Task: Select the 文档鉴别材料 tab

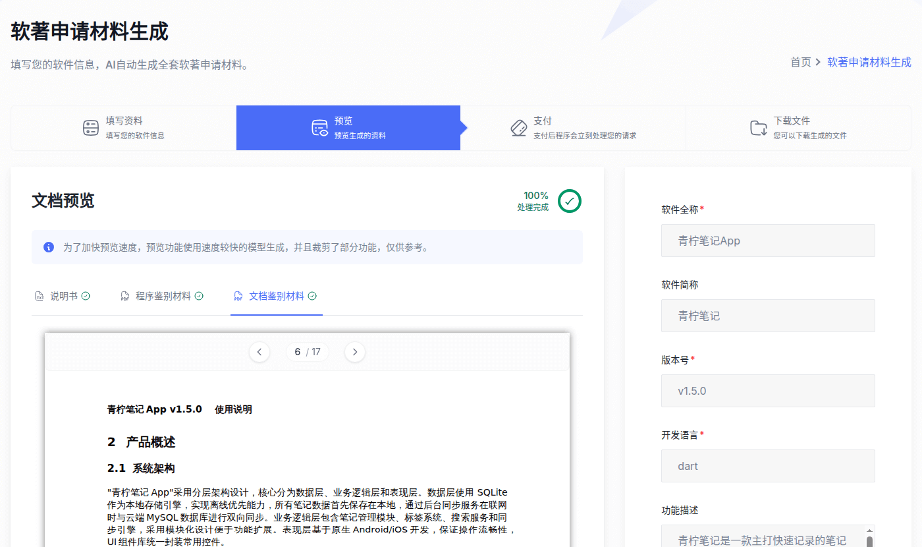Action: pyautogui.click(x=275, y=297)
